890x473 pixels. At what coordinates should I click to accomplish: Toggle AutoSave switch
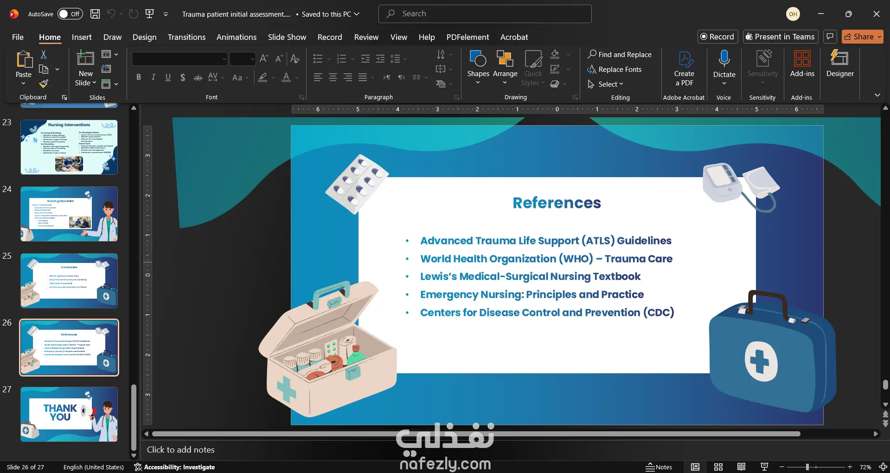pos(70,14)
